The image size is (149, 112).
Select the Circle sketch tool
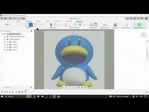(x=26, y=25)
